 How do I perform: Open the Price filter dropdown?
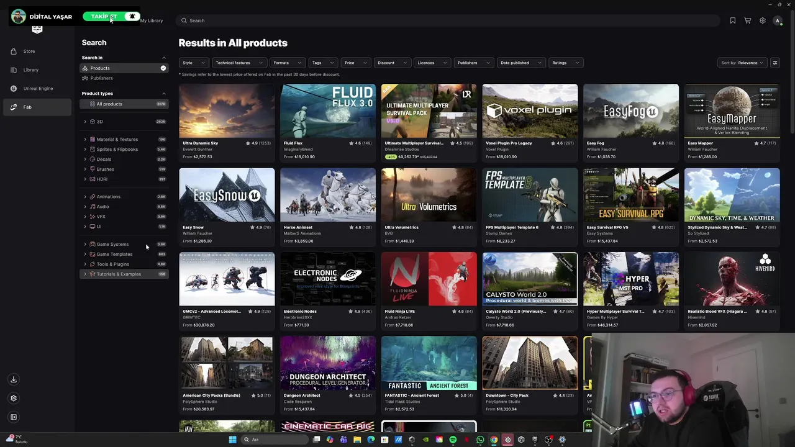[x=355, y=63]
